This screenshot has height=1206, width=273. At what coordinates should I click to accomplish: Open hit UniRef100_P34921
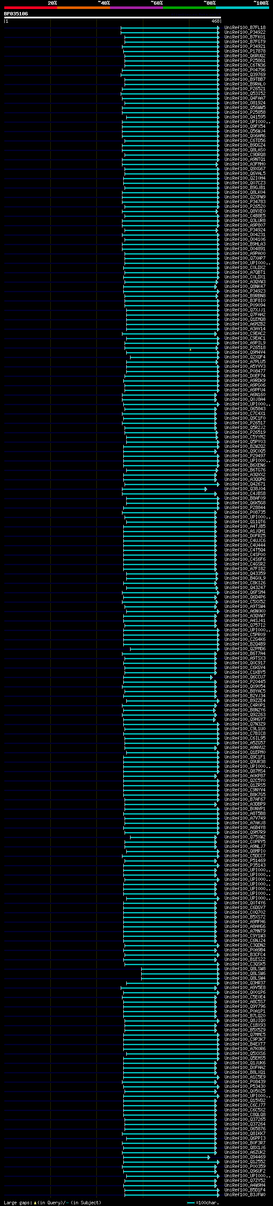pyautogui.click(x=244, y=46)
